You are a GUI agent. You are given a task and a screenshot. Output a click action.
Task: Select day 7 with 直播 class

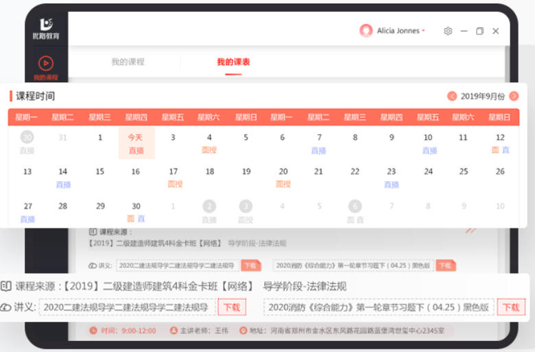coord(319,143)
